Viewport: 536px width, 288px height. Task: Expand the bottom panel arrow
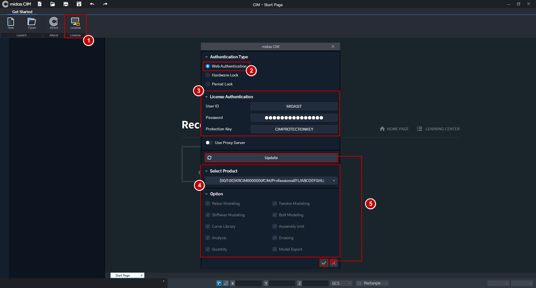(164, 281)
